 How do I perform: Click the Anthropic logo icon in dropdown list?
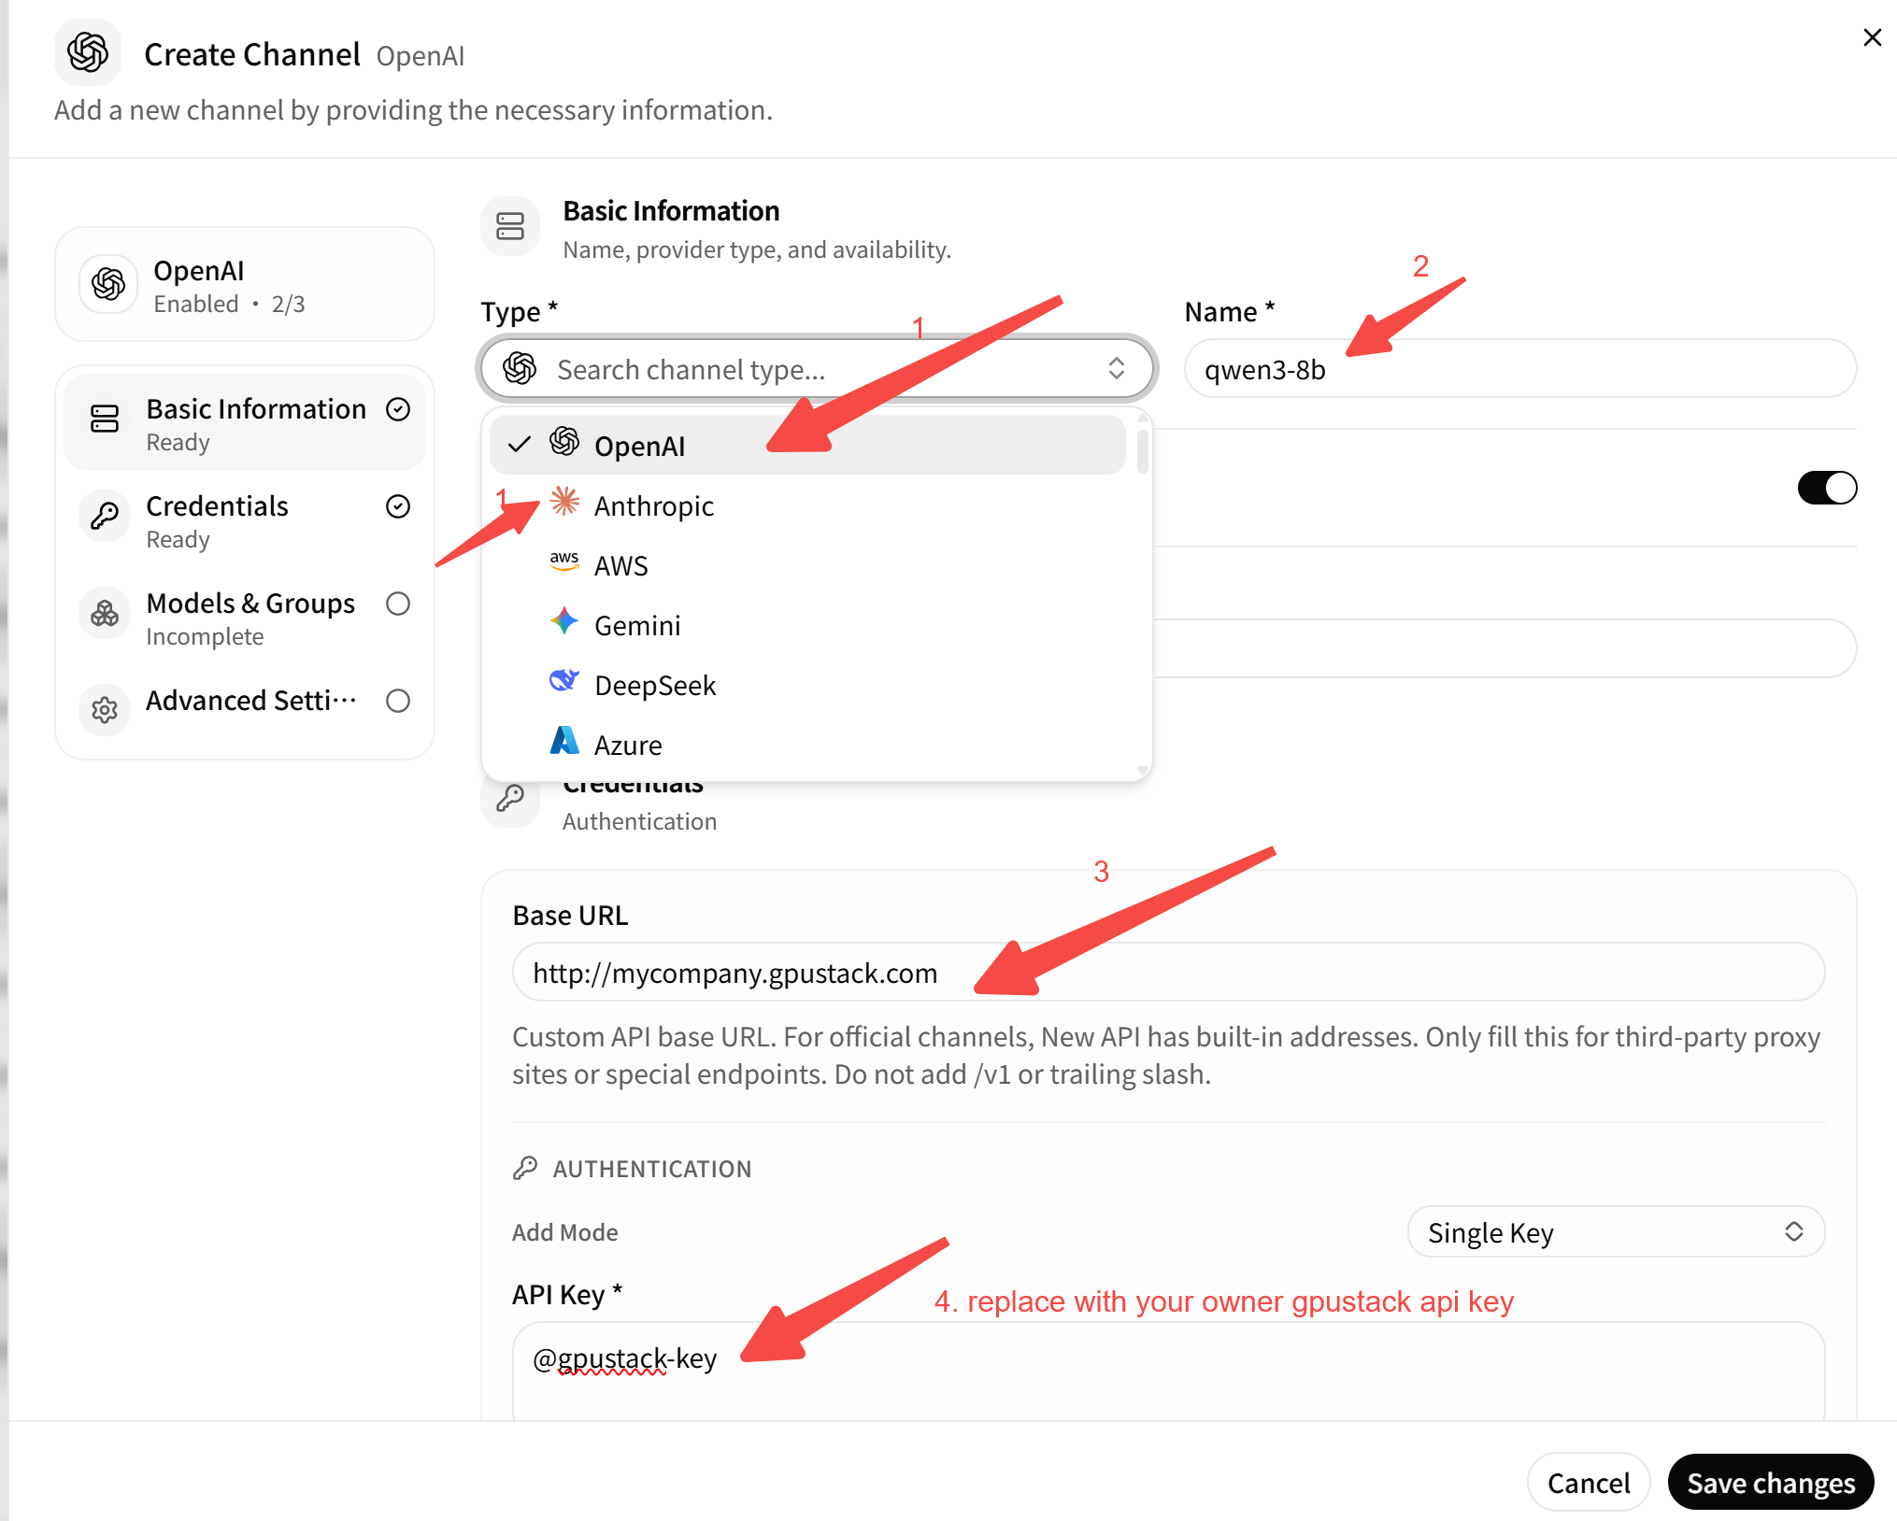(564, 502)
